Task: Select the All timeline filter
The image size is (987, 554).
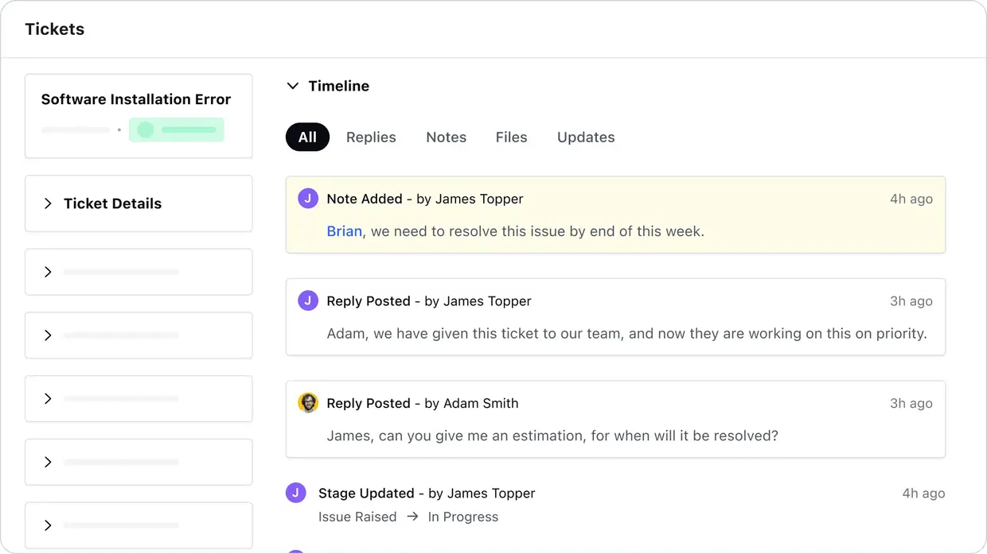Action: [x=307, y=137]
